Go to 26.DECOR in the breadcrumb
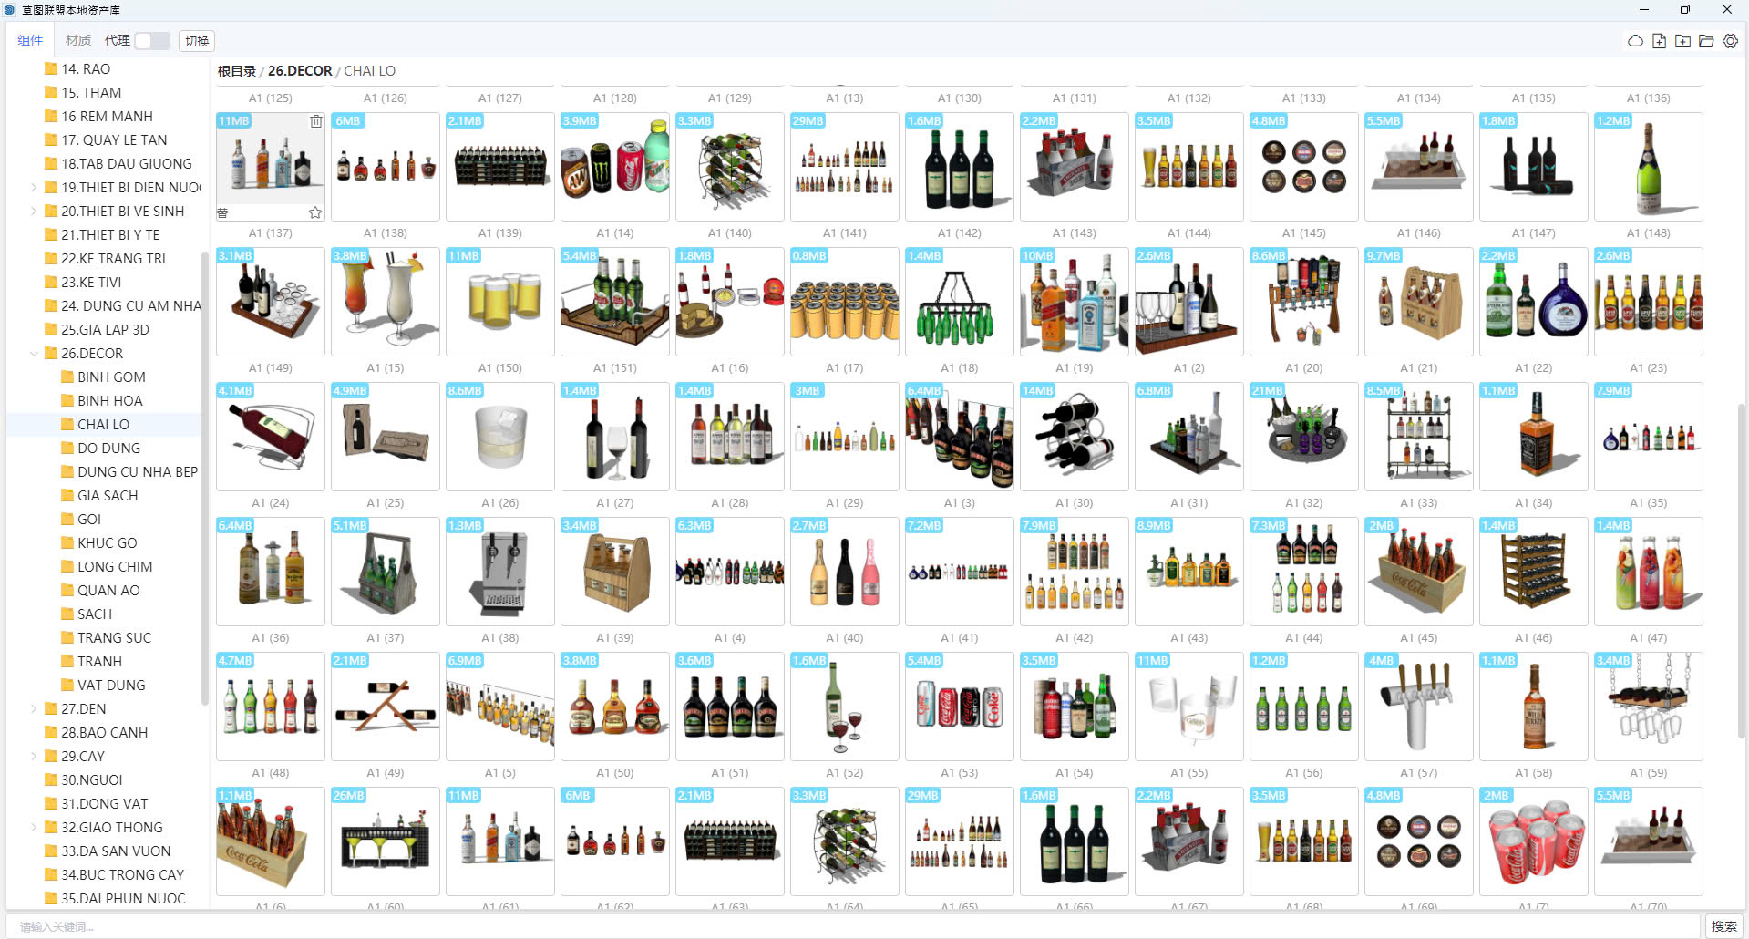Image resolution: width=1749 pixels, height=939 pixels. click(300, 71)
